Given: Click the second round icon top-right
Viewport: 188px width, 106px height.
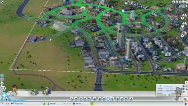Looking at the screenshot, I should tap(177, 2).
